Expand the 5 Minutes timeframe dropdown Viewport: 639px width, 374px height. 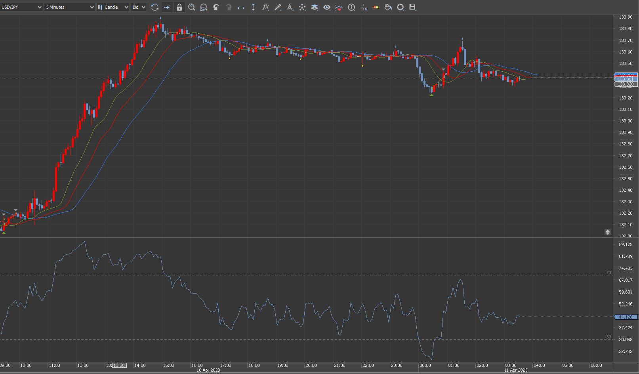pyautogui.click(x=70, y=7)
